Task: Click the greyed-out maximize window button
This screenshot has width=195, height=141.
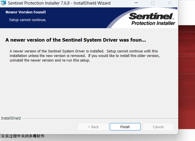Action: pyautogui.click(x=153, y=3)
